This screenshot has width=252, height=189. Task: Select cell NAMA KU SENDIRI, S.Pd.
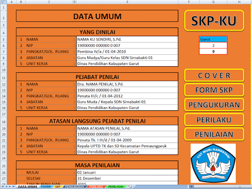tap(127, 39)
